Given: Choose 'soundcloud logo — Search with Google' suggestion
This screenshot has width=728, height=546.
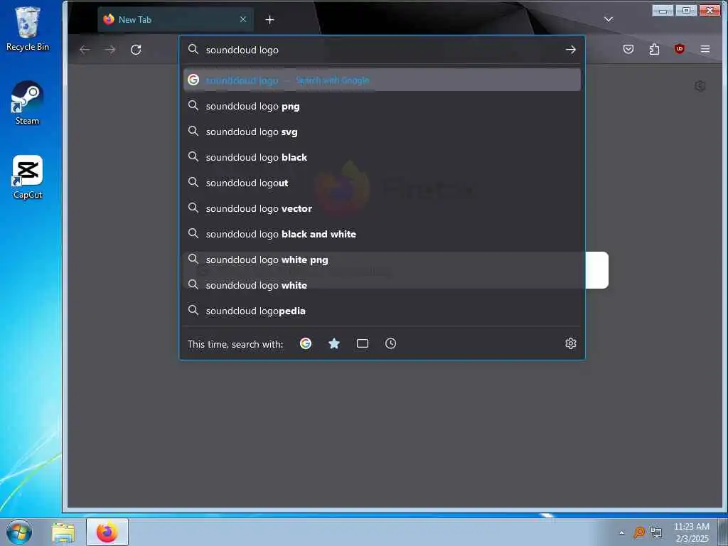Looking at the screenshot, I should pos(382,80).
